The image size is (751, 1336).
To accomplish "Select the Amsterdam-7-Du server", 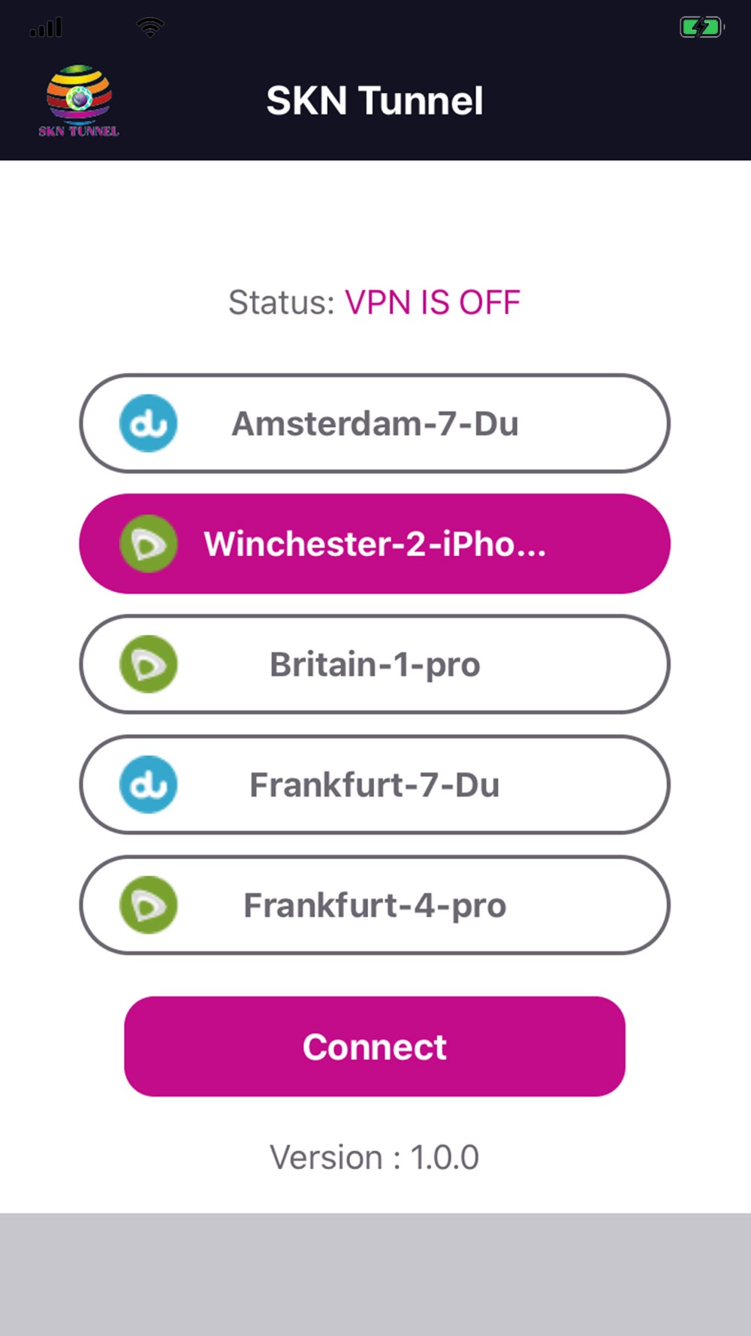I will [375, 423].
